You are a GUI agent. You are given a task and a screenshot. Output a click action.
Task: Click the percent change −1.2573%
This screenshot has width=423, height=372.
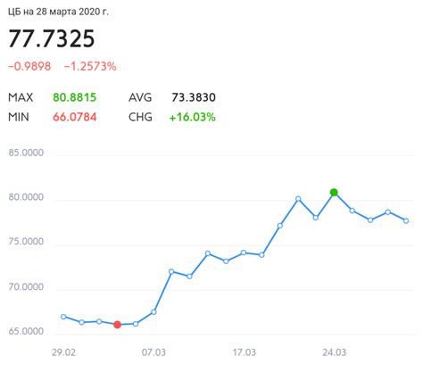(90, 66)
